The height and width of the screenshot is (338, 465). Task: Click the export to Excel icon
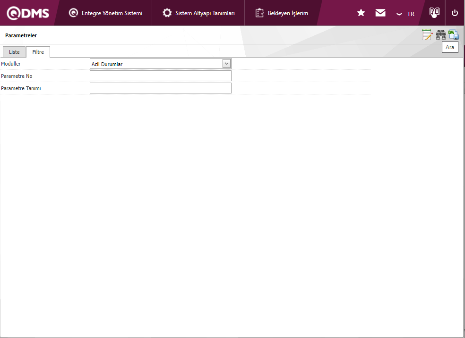454,34
